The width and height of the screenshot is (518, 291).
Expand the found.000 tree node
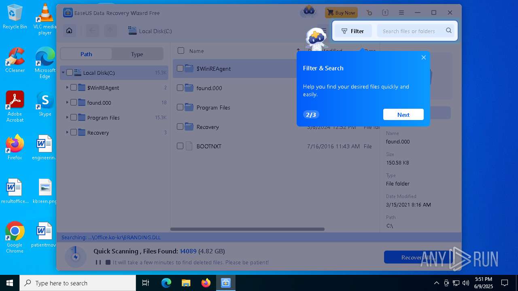(x=67, y=102)
